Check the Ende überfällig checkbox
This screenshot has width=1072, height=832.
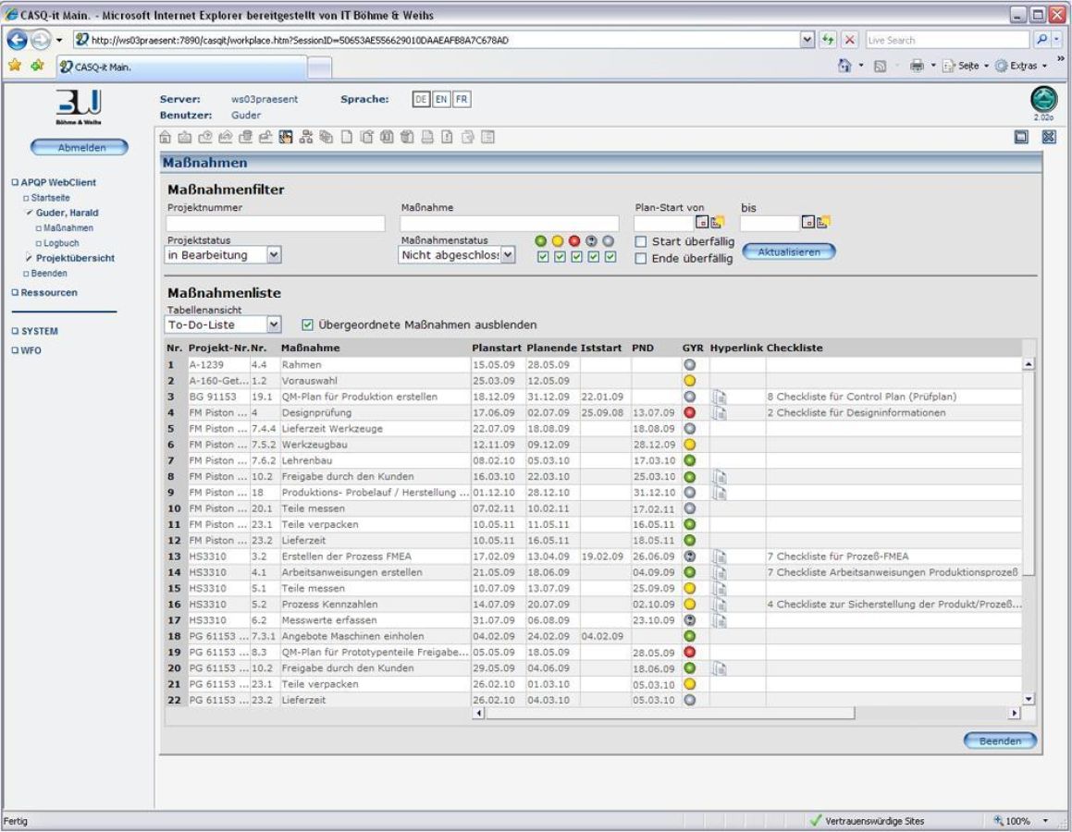tap(641, 261)
